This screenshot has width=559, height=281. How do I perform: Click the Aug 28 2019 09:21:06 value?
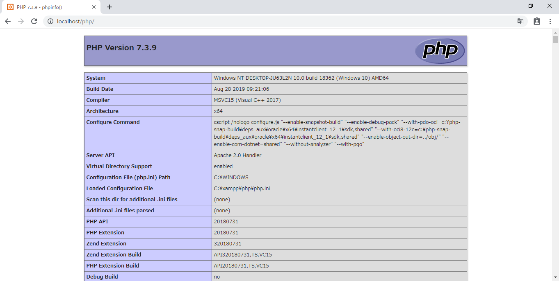pos(242,89)
